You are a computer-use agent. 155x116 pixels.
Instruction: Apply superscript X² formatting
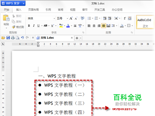52,26
